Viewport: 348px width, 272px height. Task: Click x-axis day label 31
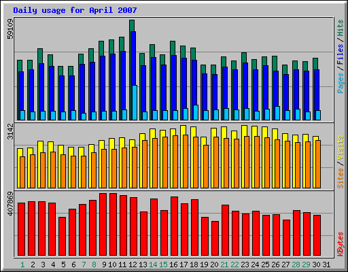[326, 265]
